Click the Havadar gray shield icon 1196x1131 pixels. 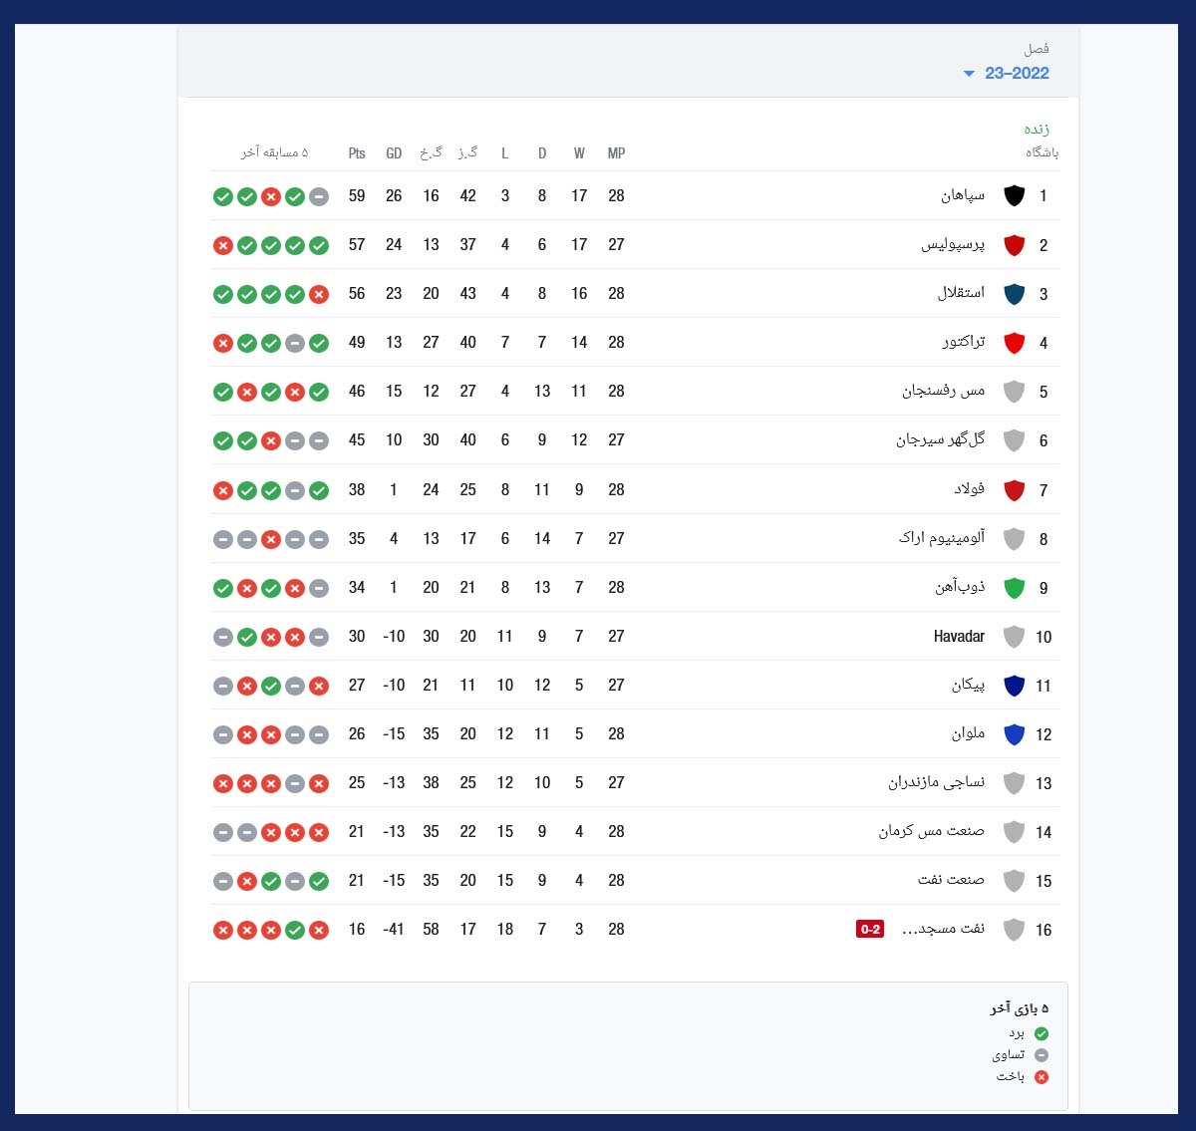(1015, 636)
